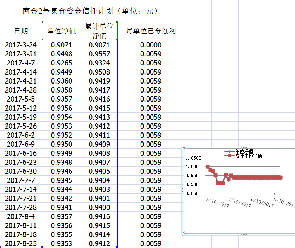Select the 累计单位净值 legend entry in chart
This screenshot has width=295, height=248.
[248, 155]
